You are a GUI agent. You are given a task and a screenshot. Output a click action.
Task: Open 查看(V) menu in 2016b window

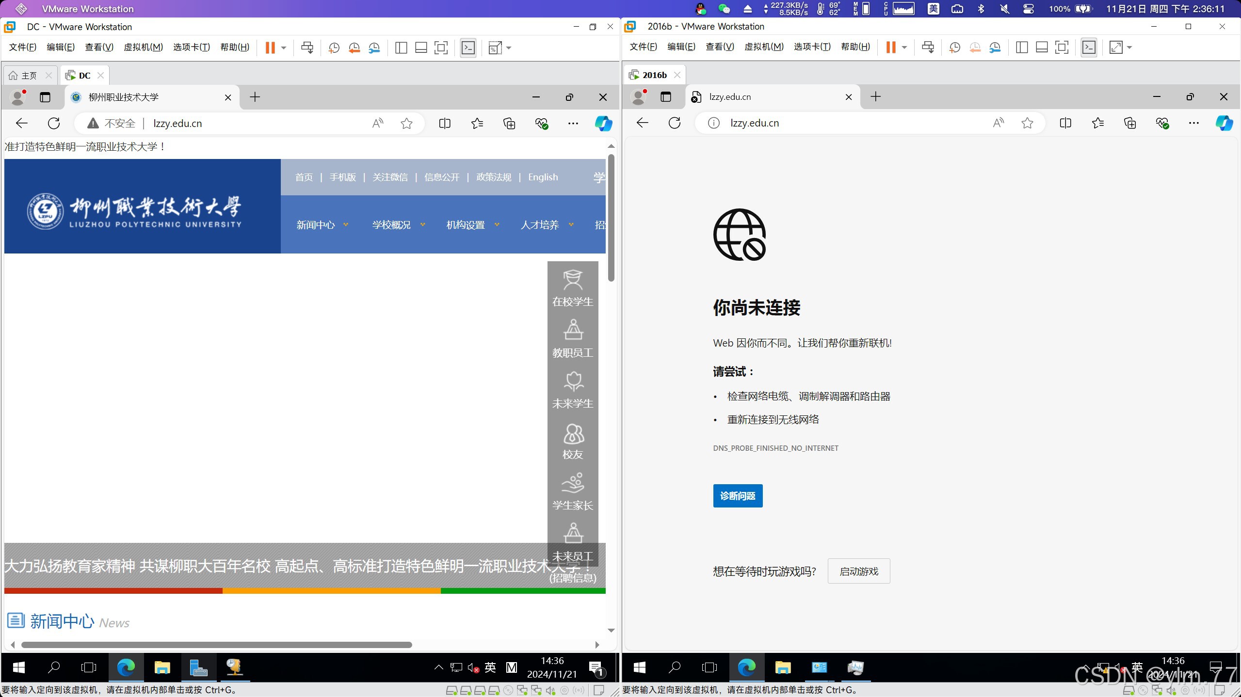(x=720, y=47)
